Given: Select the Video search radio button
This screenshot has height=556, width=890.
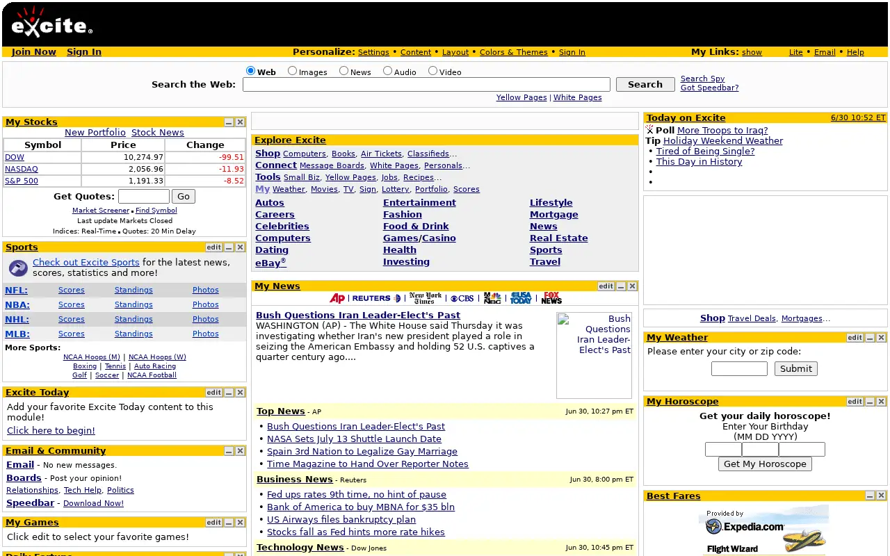Looking at the screenshot, I should click(433, 71).
